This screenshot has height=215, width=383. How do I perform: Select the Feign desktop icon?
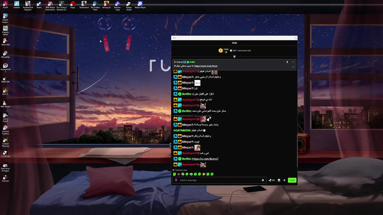click(x=73, y=5)
